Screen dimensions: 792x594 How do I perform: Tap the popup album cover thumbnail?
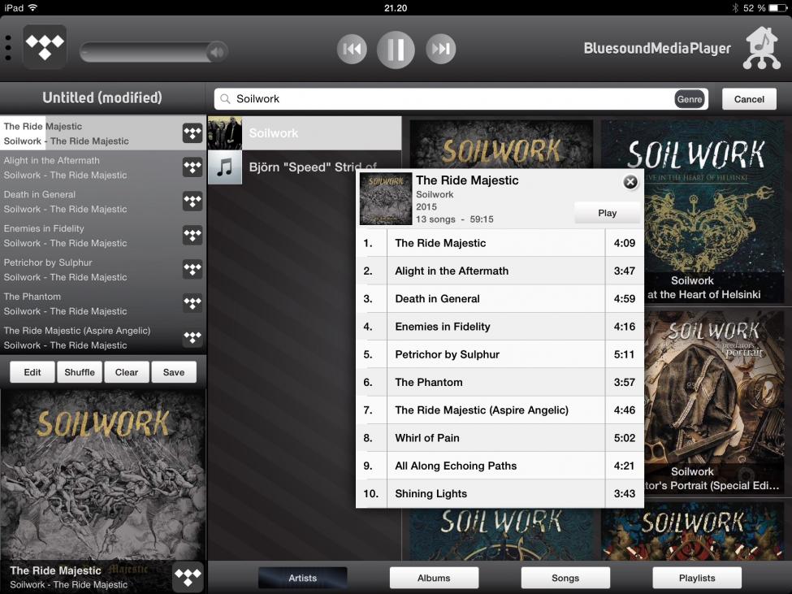point(385,198)
